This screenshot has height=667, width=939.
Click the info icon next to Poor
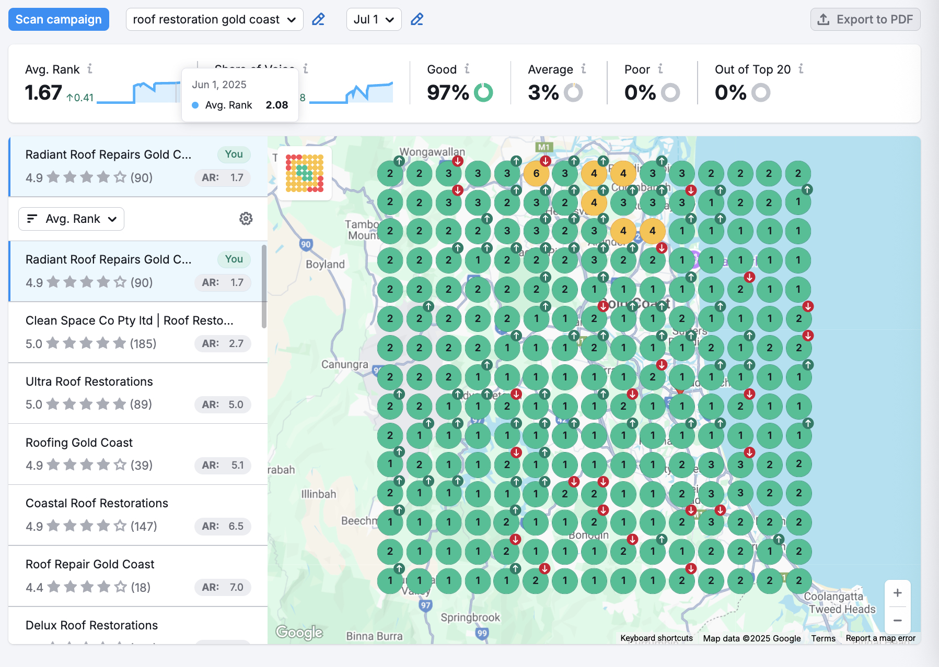(660, 69)
